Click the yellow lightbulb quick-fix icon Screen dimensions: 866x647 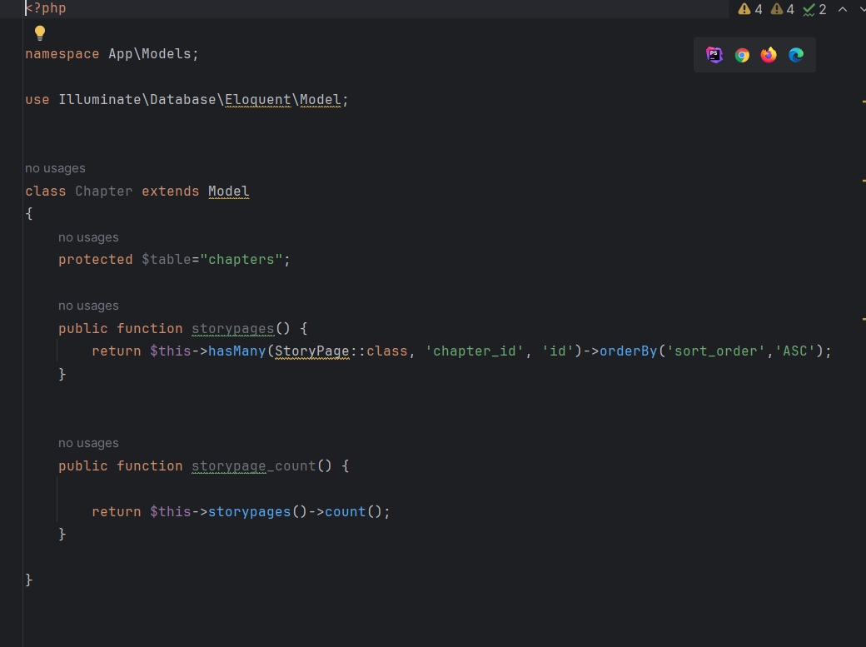(x=39, y=33)
